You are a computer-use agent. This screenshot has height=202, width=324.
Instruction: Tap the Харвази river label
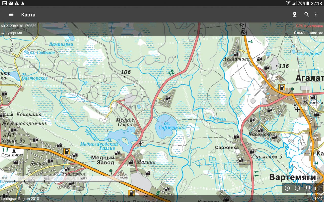point(217,118)
